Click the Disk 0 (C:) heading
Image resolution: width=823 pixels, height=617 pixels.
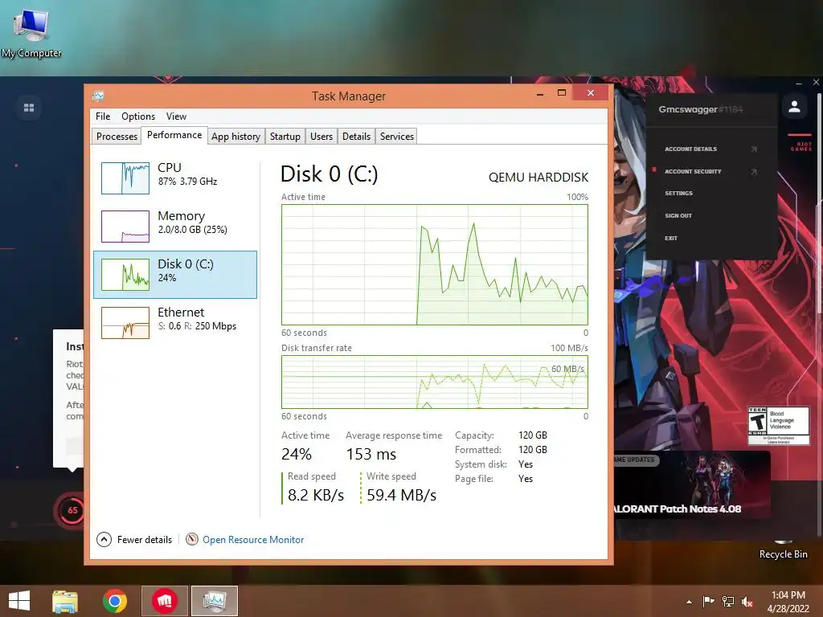coord(329,174)
